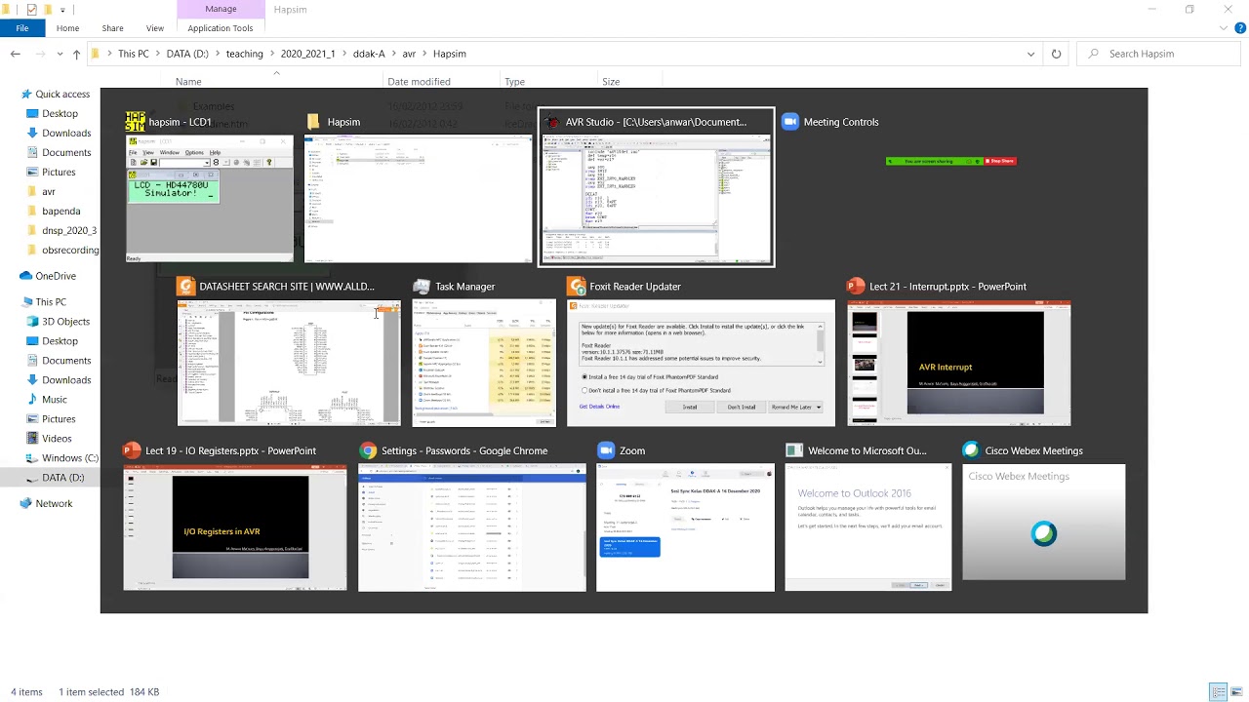Screen dimensions: 1249x702
Task: Open the Share ribbon tab
Action: pos(112,28)
